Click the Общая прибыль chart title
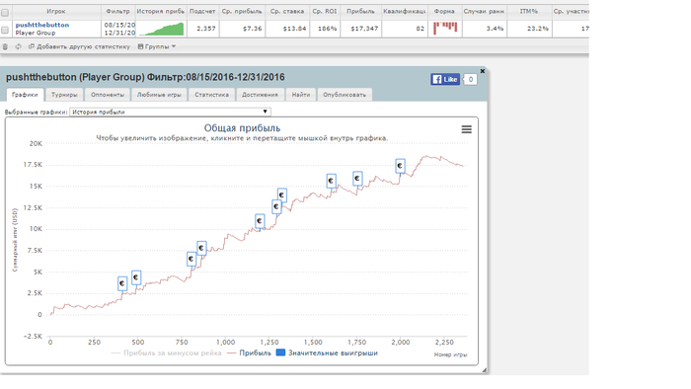This screenshot has width=691, height=389. pos(242,128)
